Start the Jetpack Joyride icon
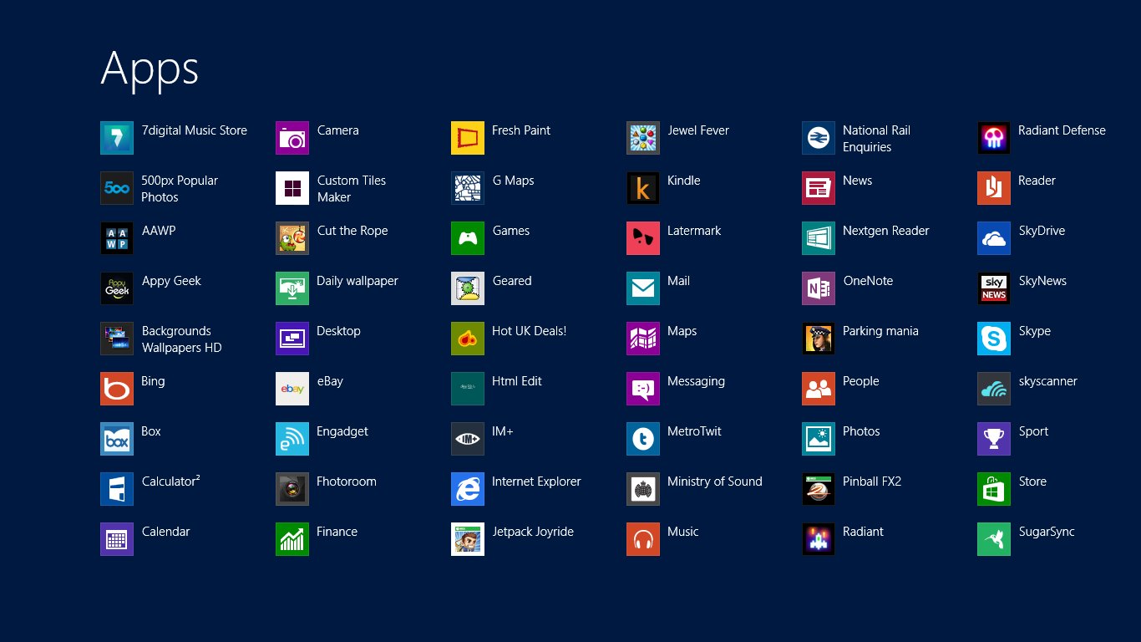 pos(468,539)
